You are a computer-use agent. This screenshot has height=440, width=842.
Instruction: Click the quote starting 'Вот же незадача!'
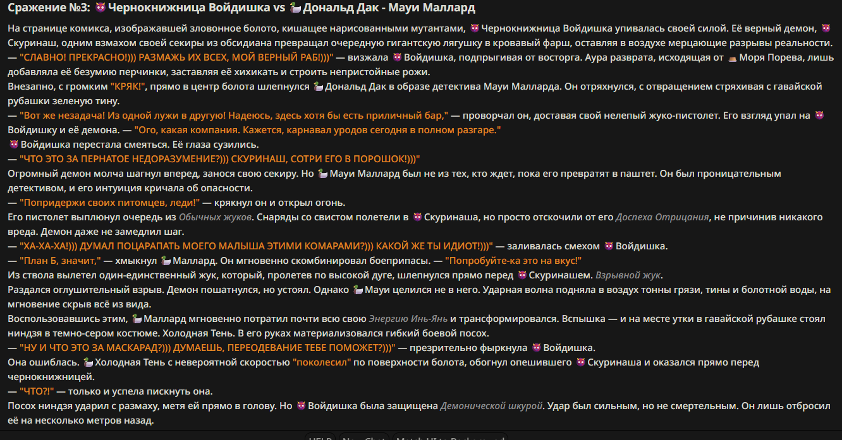(x=234, y=116)
